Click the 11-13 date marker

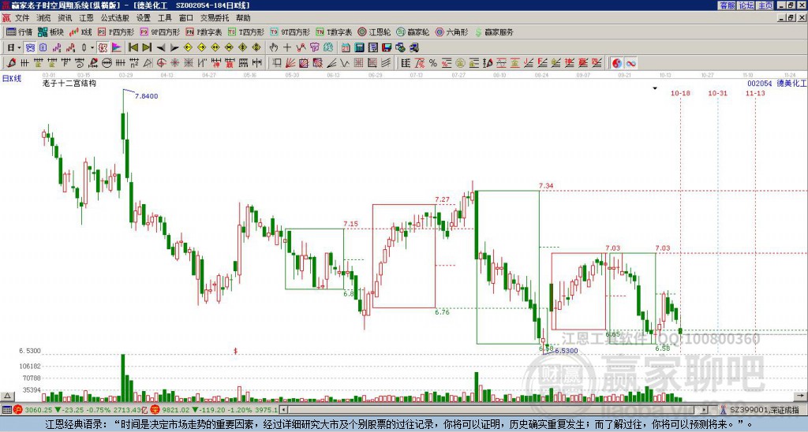755,93
